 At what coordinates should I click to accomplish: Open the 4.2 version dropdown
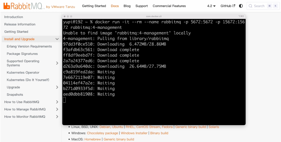211,6
